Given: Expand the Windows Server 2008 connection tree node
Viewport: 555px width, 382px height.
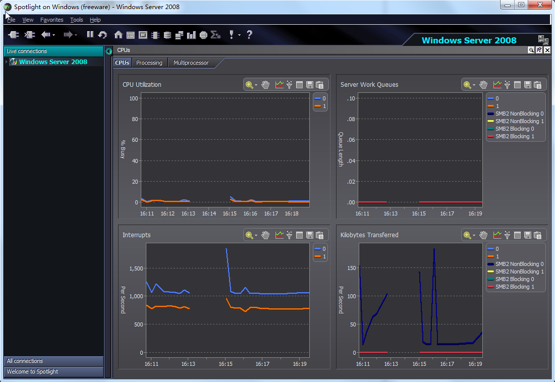Looking at the screenshot, I should pyautogui.click(x=6, y=62).
